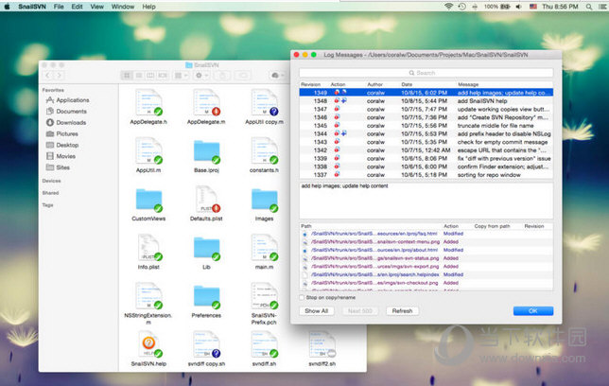
Task: Open Images folder in Finder
Action: coord(265,201)
